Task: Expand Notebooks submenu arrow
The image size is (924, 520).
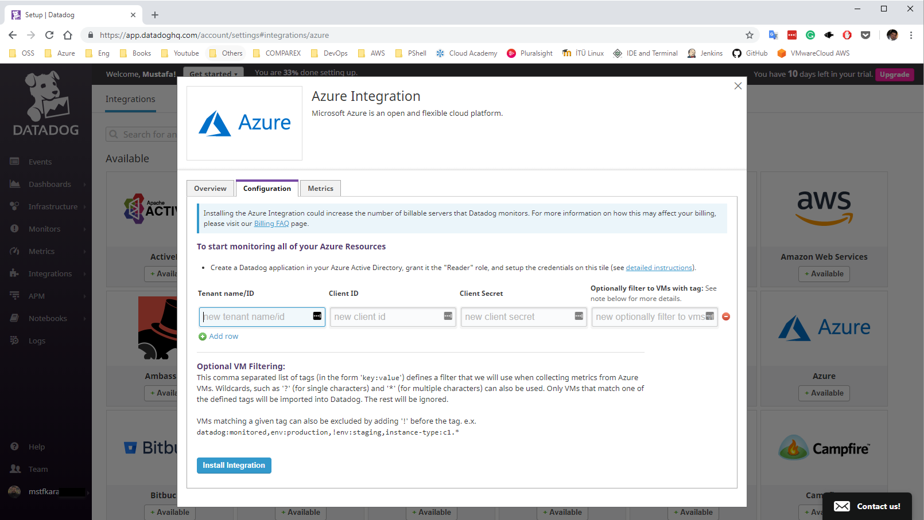Action: coord(84,319)
